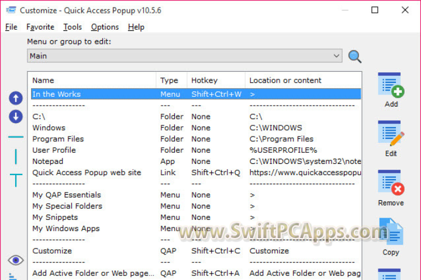The image size is (421, 280).
Task: Select the Notepad app row
Action: tap(196, 162)
